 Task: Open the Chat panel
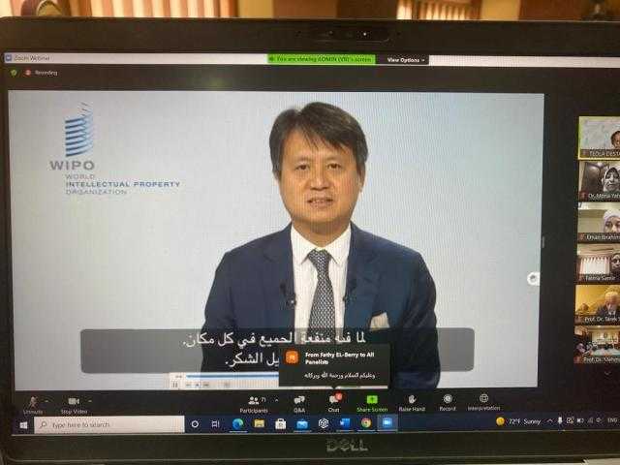(334, 404)
